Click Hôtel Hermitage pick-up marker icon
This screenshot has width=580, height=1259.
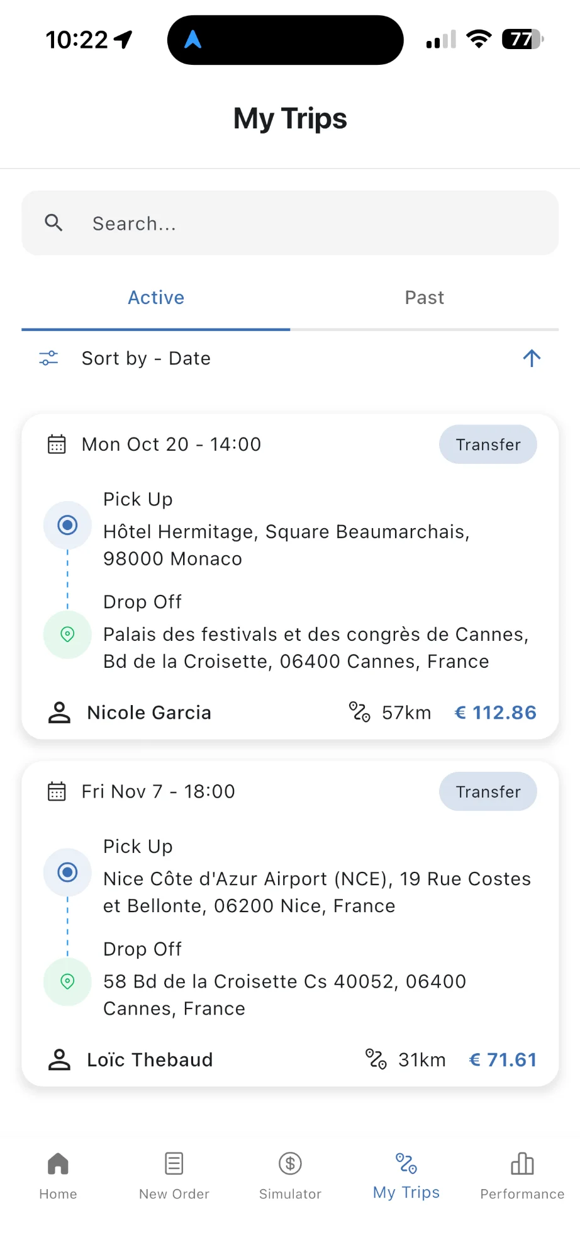click(67, 525)
